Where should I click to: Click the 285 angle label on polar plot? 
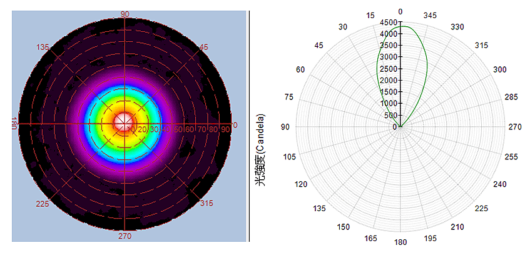[512, 97]
